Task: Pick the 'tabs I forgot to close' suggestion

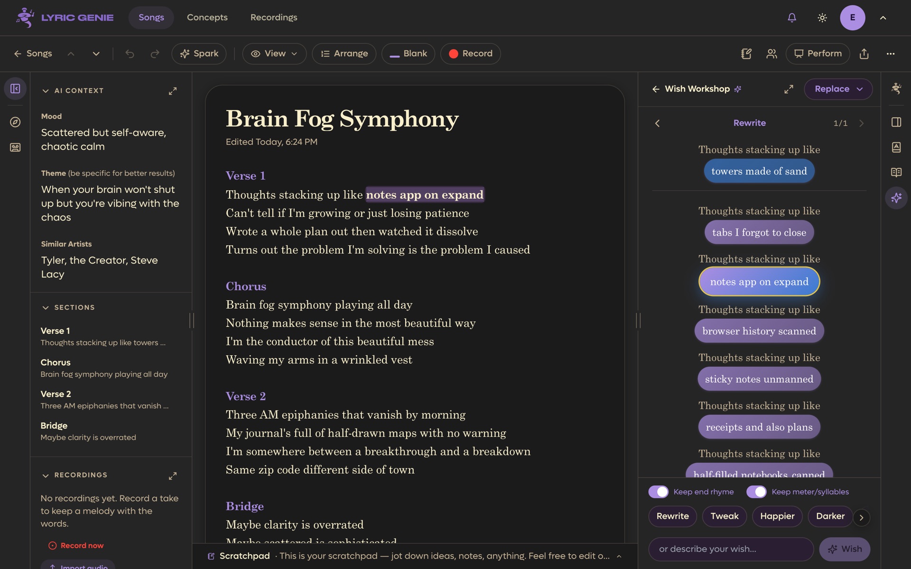Action: tap(759, 232)
